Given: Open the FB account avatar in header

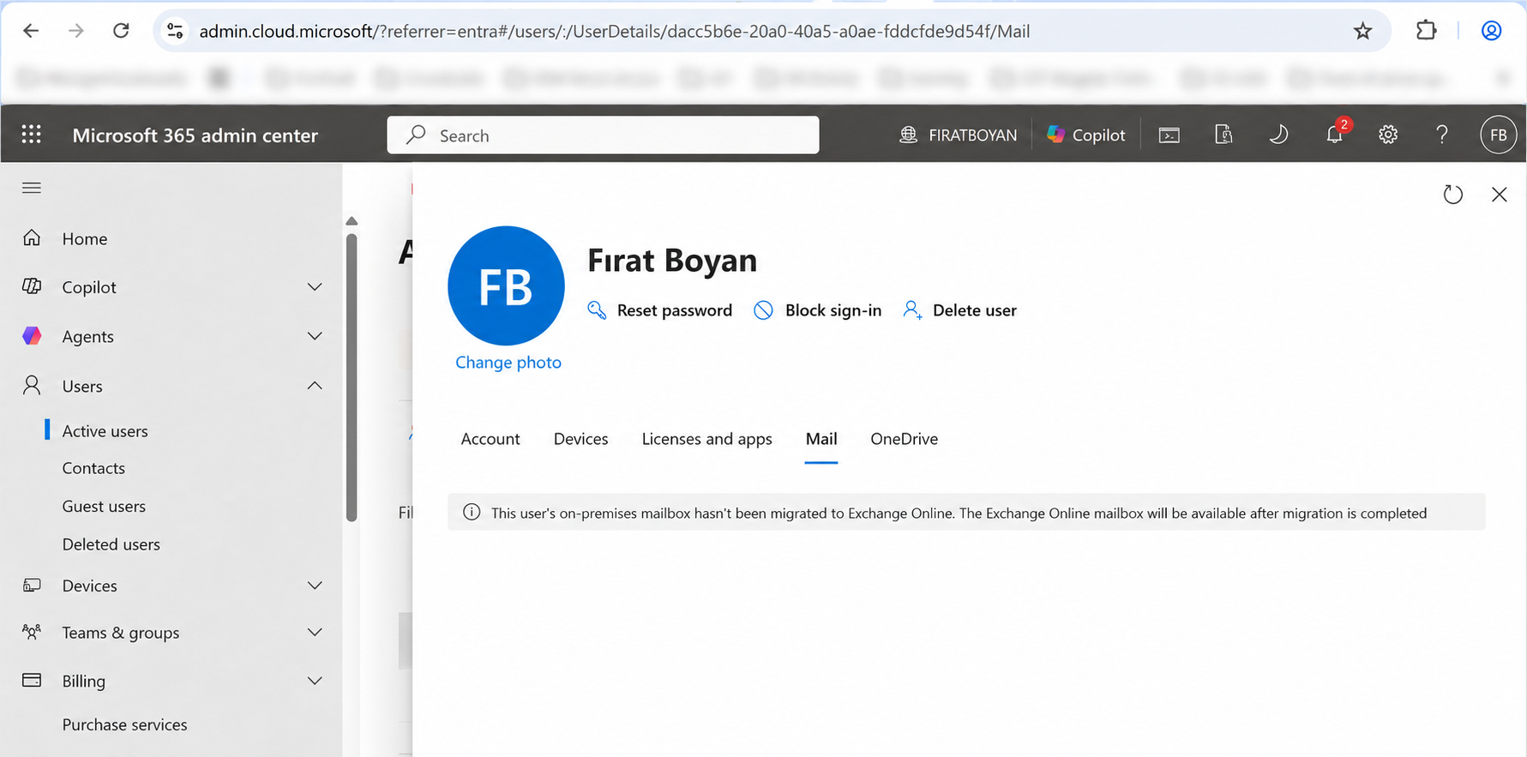Looking at the screenshot, I should 1498,135.
